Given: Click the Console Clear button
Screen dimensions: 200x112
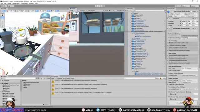Looking at the screenshot, I should point(52,78).
